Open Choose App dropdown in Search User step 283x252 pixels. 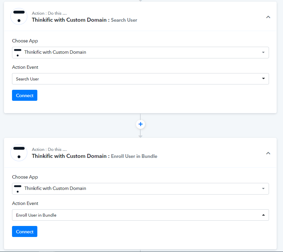(140, 52)
